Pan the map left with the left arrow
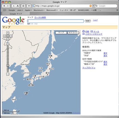This screenshot has height=118, width=119. pos(4,36)
